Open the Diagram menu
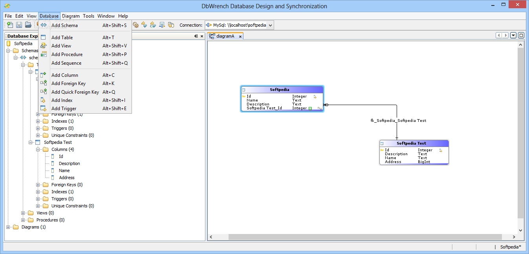Screen dimensions: 529x254 click(71, 16)
